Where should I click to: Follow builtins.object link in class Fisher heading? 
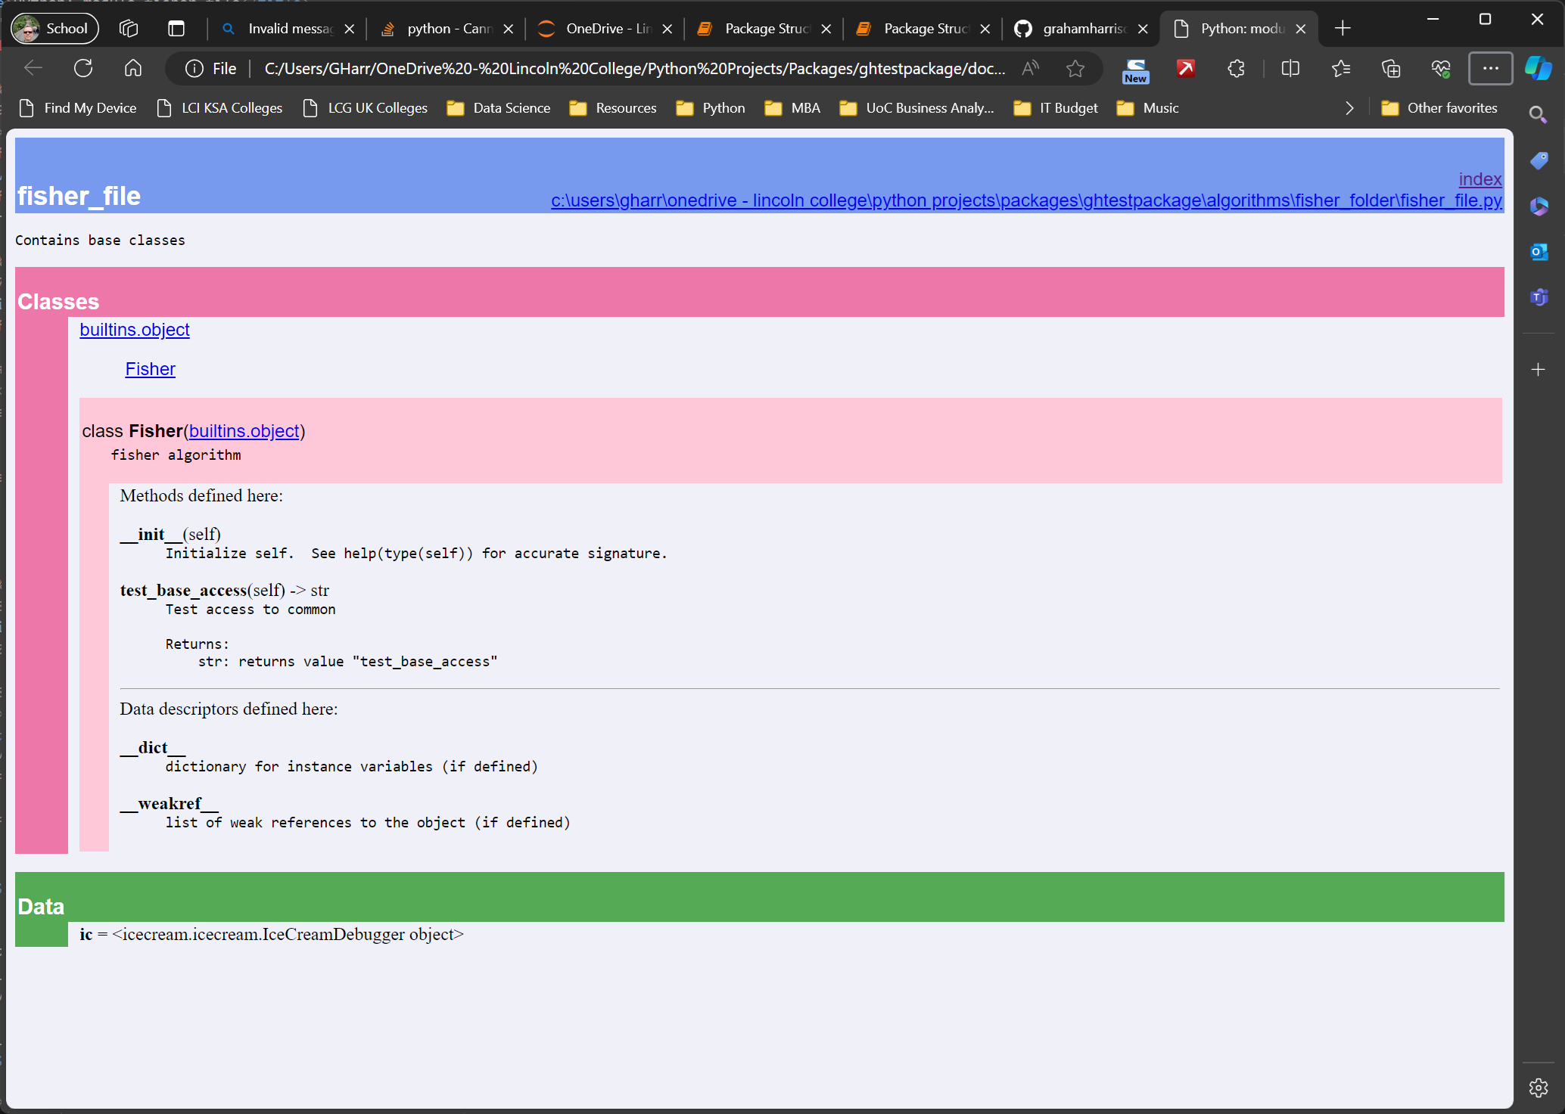coord(244,431)
